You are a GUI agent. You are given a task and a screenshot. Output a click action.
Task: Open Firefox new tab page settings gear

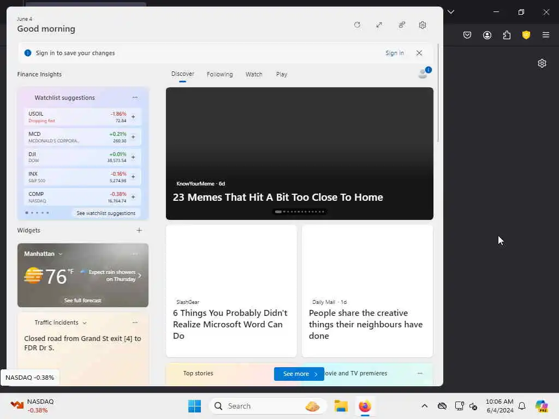[x=542, y=63]
